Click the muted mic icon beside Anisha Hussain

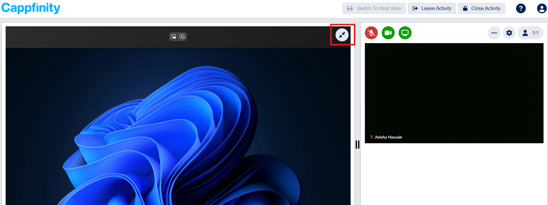tap(371, 137)
